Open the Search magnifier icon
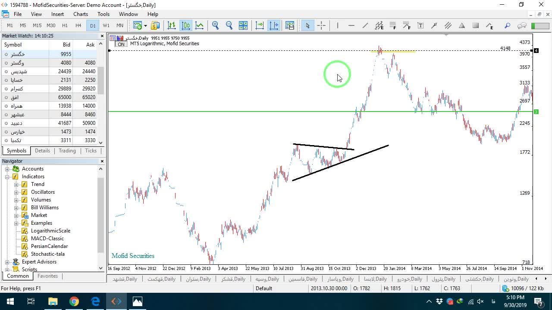The image size is (552, 310). (508, 25)
